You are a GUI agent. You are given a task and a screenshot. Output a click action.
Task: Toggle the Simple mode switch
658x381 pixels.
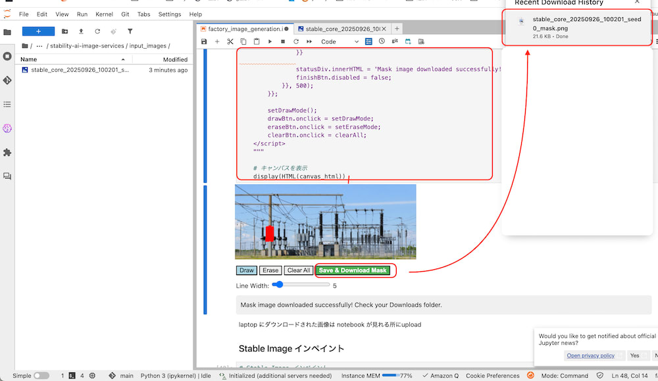pos(41,376)
